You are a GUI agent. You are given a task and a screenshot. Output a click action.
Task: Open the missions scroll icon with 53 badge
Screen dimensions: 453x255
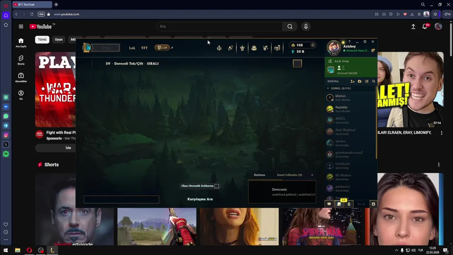click(x=339, y=204)
